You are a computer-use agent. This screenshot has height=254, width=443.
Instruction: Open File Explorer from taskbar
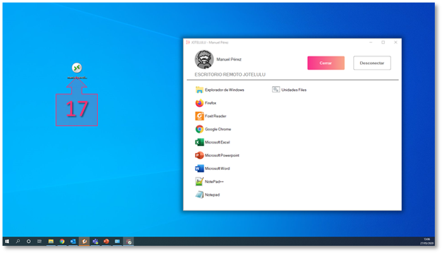[51, 241]
